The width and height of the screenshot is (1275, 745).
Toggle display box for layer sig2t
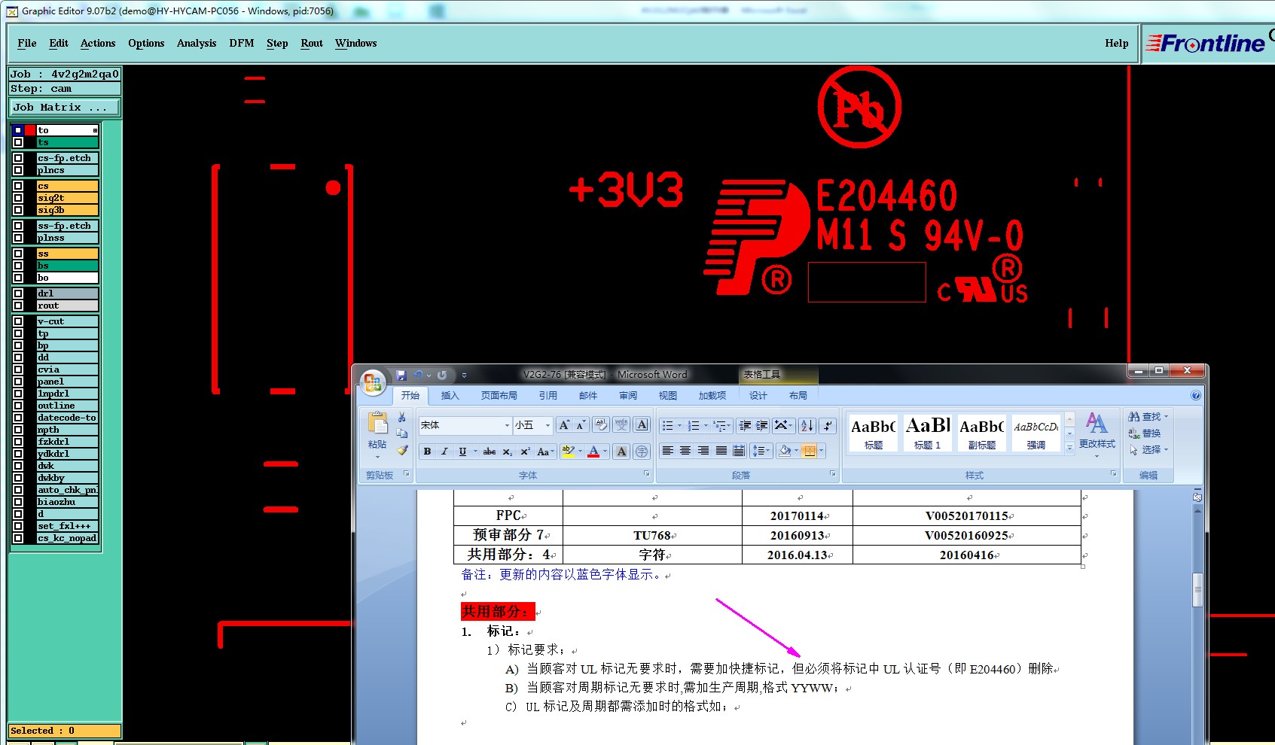(18, 198)
